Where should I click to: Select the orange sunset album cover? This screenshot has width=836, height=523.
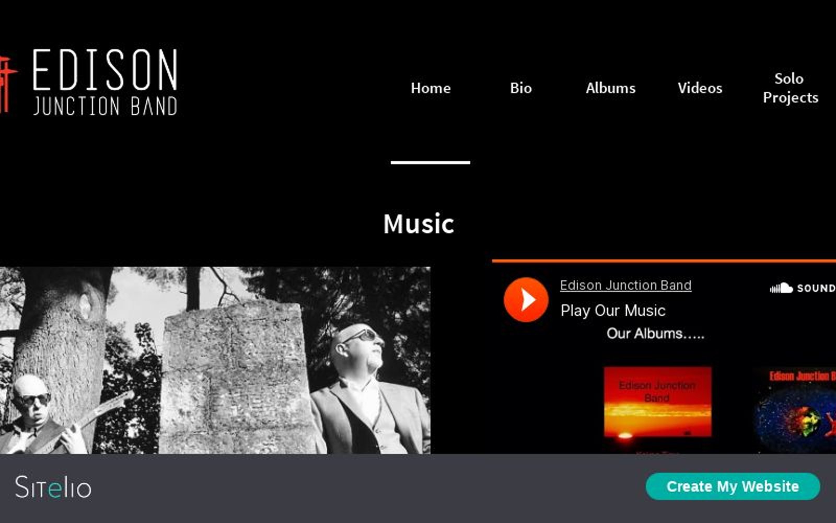click(x=657, y=402)
